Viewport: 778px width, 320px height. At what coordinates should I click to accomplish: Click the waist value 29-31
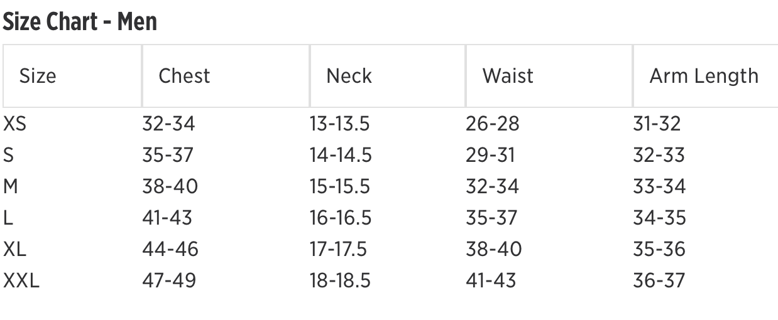(x=490, y=155)
